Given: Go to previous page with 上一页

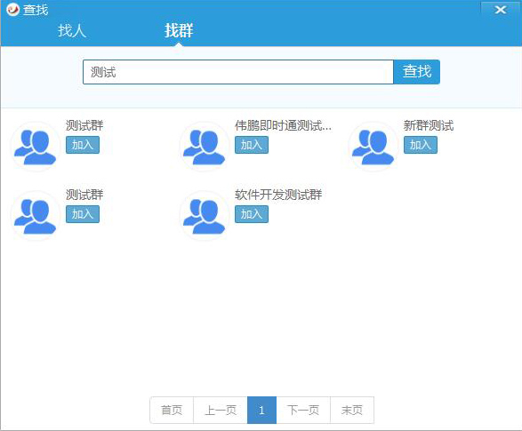Looking at the screenshot, I should [221, 410].
